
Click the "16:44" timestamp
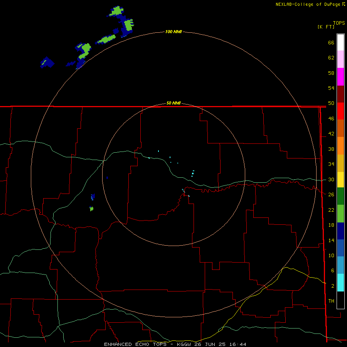[238, 344]
